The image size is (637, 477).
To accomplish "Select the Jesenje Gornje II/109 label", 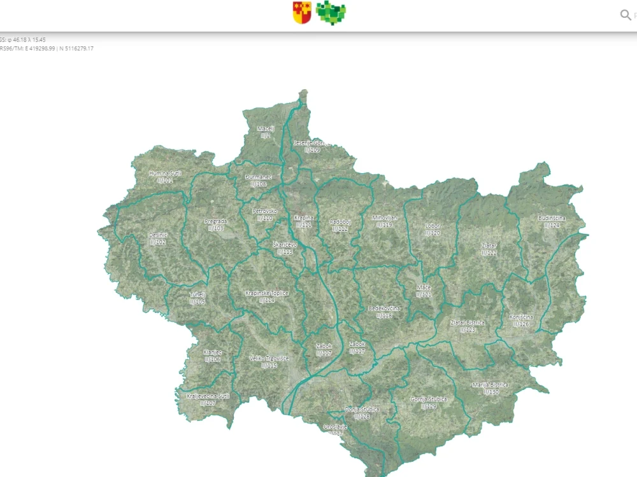I will pyautogui.click(x=311, y=146).
